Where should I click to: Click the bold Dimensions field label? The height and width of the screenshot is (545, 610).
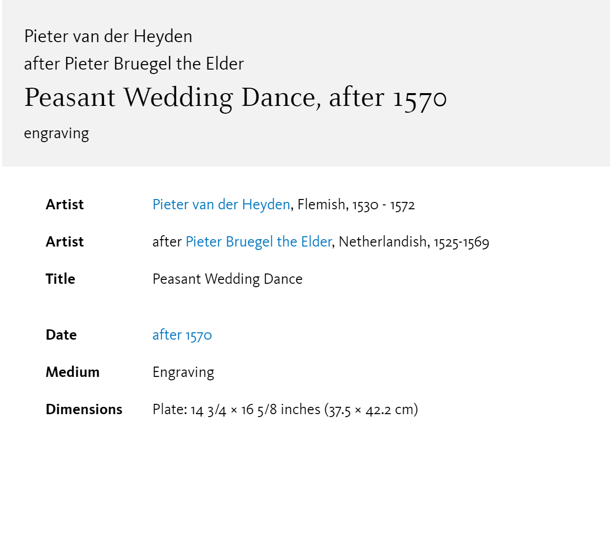tap(84, 409)
